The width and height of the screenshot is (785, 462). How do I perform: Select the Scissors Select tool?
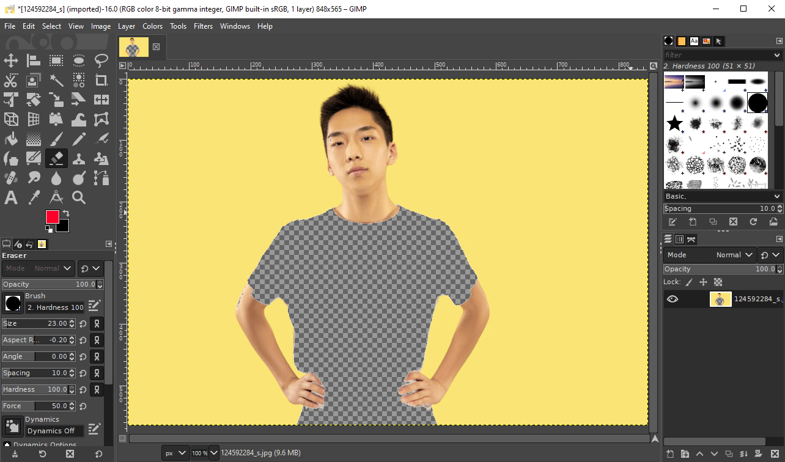click(11, 80)
